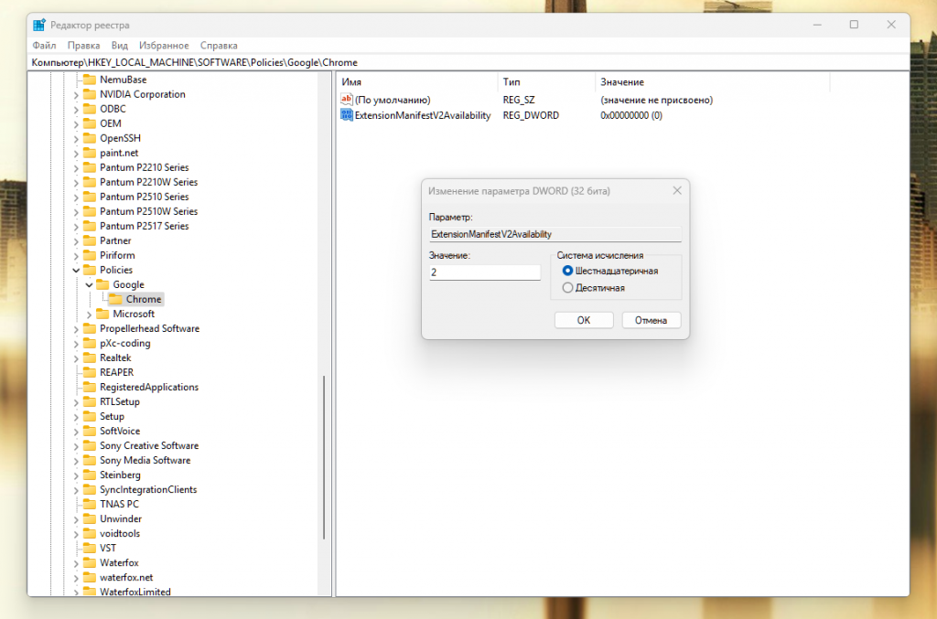Click the REG_DWORD type cell

tap(531, 115)
